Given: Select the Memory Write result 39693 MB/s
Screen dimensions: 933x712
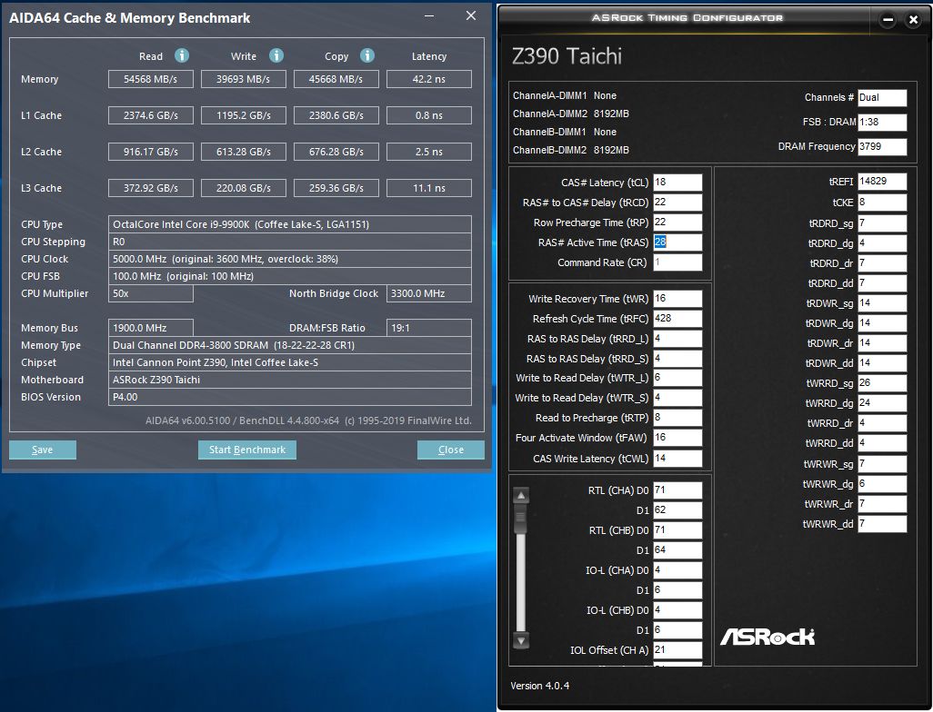Looking at the screenshot, I should pos(244,79).
